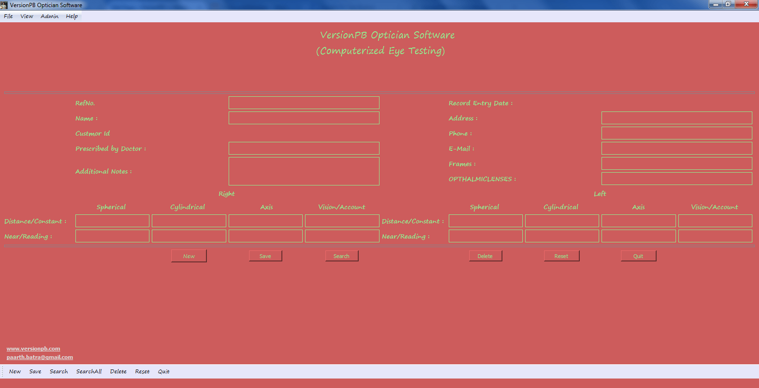This screenshot has height=388, width=759.
Task: Restore down the VersionPB window
Action: (x=728, y=4)
